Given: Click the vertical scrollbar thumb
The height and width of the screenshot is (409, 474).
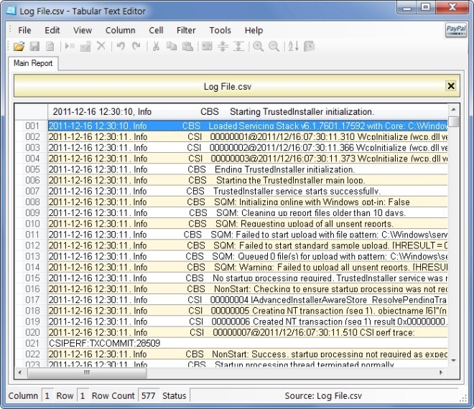Looking at the screenshot, I should click(x=453, y=121).
